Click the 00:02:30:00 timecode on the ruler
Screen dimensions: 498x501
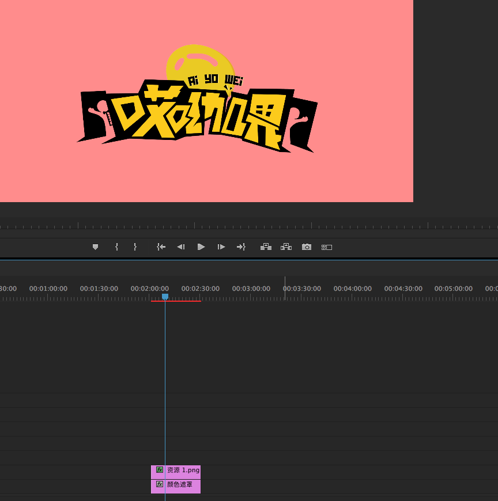pos(201,289)
